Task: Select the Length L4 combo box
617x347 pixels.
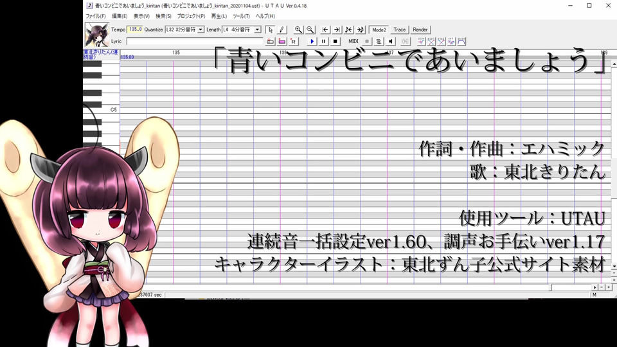Action: pos(242,30)
